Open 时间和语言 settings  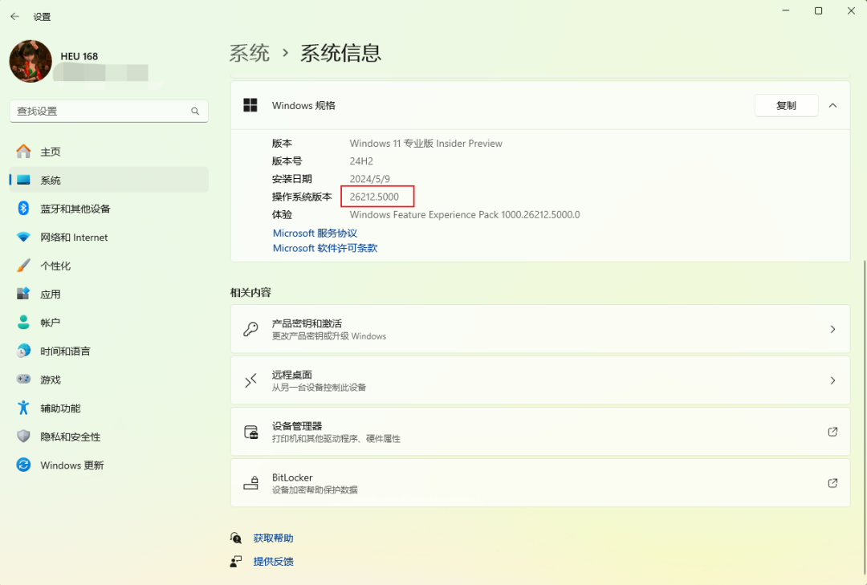pyautogui.click(x=109, y=351)
